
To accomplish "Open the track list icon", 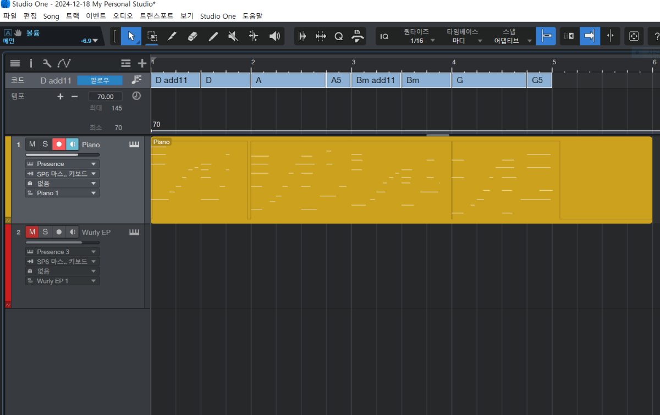I will pos(15,63).
